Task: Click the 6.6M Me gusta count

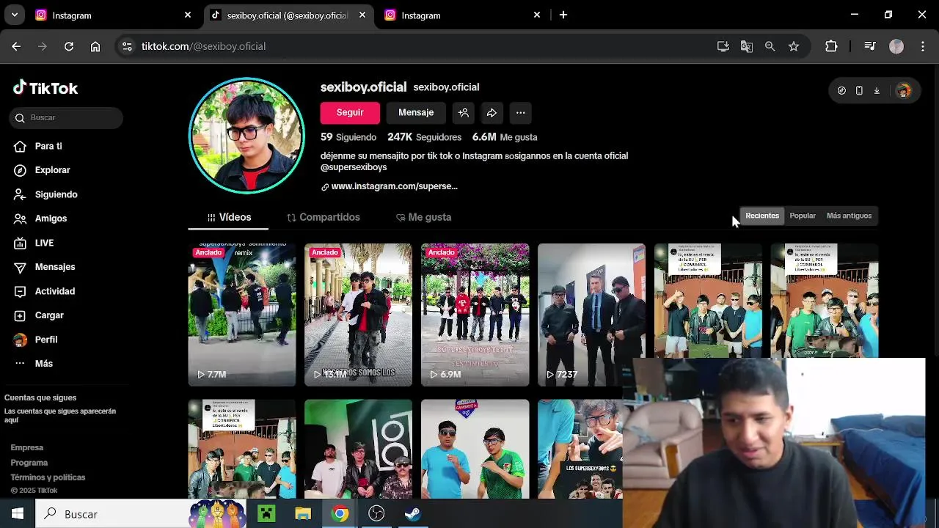Action: click(x=505, y=137)
